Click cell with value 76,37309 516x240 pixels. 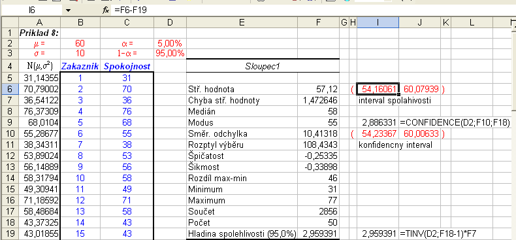(39, 111)
